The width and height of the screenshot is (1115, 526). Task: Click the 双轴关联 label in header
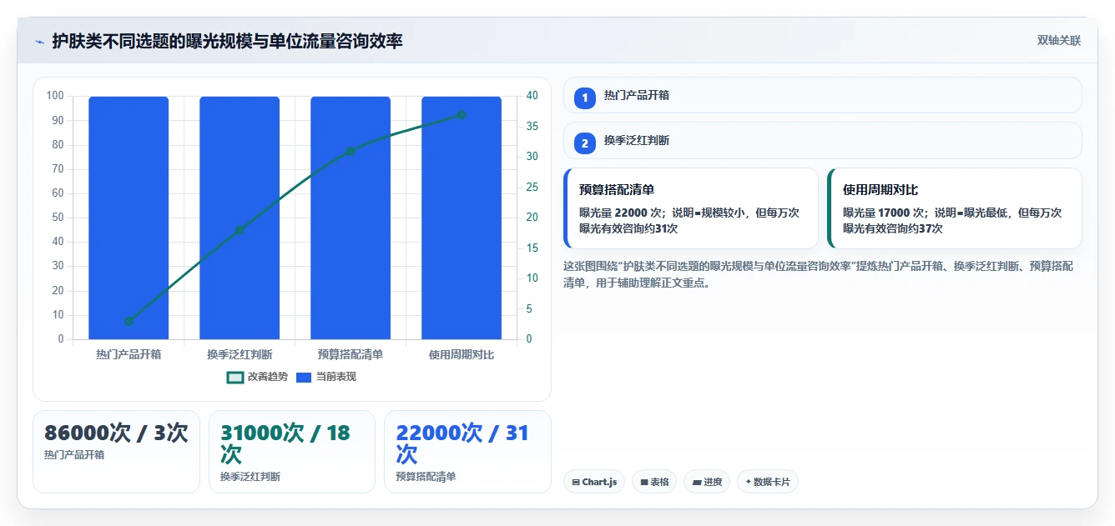tap(1058, 41)
